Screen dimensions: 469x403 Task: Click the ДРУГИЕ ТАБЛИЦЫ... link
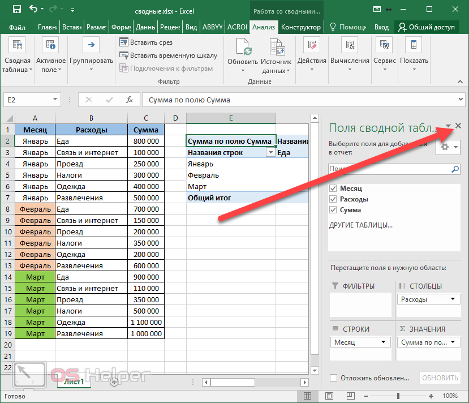coord(360,225)
